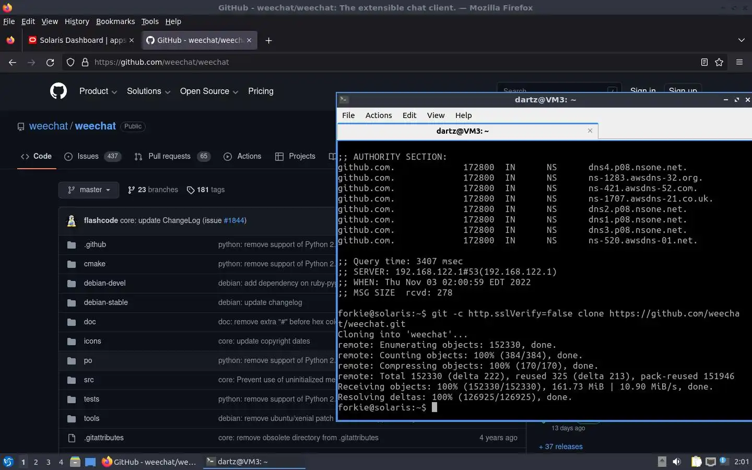
Task: Open Firefox File menu
Action: click(x=9, y=21)
